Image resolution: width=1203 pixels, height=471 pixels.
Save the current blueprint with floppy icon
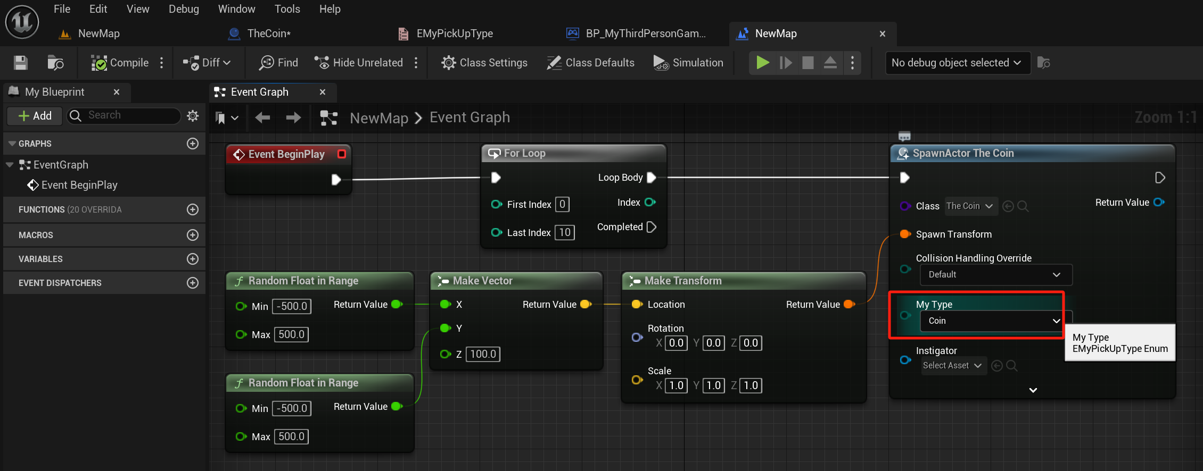tap(21, 63)
